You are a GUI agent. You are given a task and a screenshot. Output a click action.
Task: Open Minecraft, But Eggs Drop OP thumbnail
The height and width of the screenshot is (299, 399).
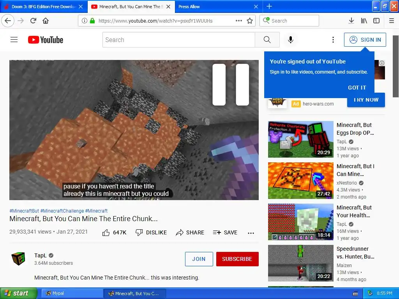coord(300,139)
